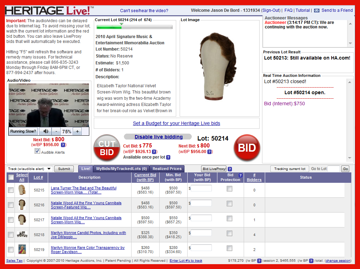The image size is (360, 269).
Task: Open the Tutorial link
Action: [x=303, y=10]
